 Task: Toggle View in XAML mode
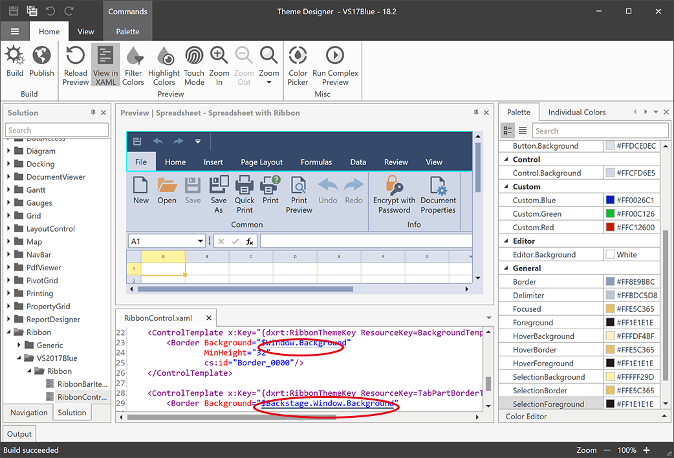(x=105, y=63)
